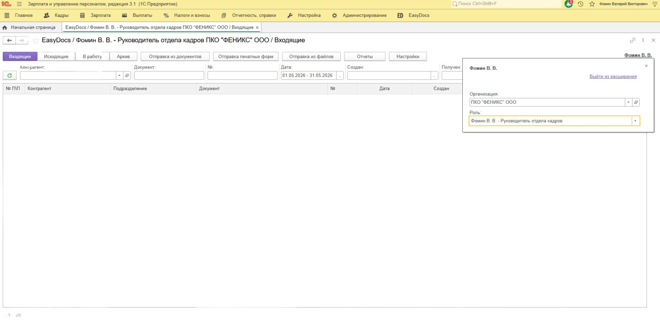Focus the Создан filter field
Image resolution: width=660 pixels, height=322 pixels.
coord(389,76)
